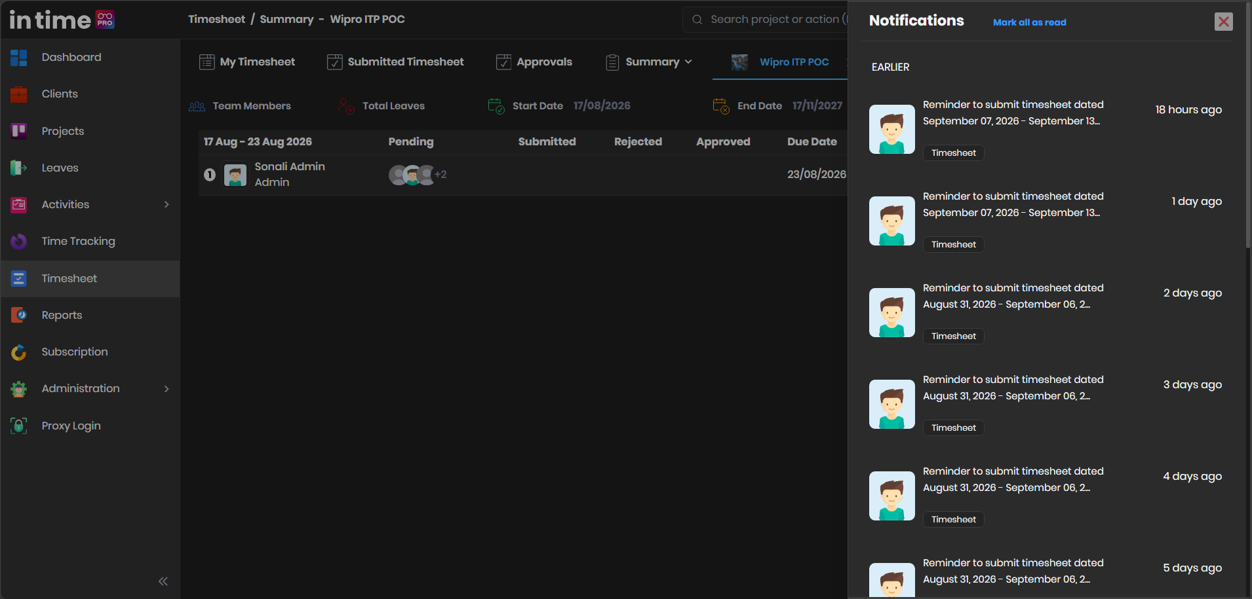Expand the Activities submenu chevron
1252x599 pixels.
[166, 205]
